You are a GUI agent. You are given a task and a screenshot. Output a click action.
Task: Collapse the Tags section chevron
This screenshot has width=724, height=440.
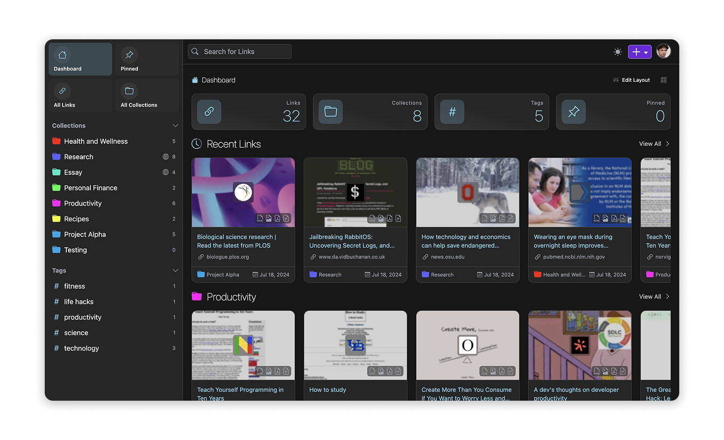(175, 270)
